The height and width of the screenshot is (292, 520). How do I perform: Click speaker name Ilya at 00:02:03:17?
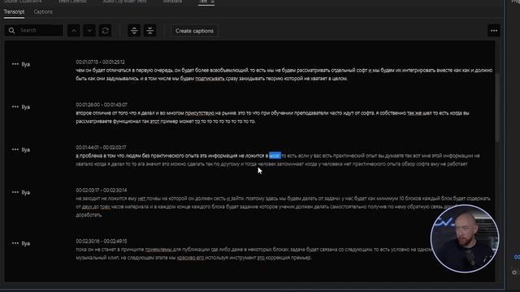(26, 192)
